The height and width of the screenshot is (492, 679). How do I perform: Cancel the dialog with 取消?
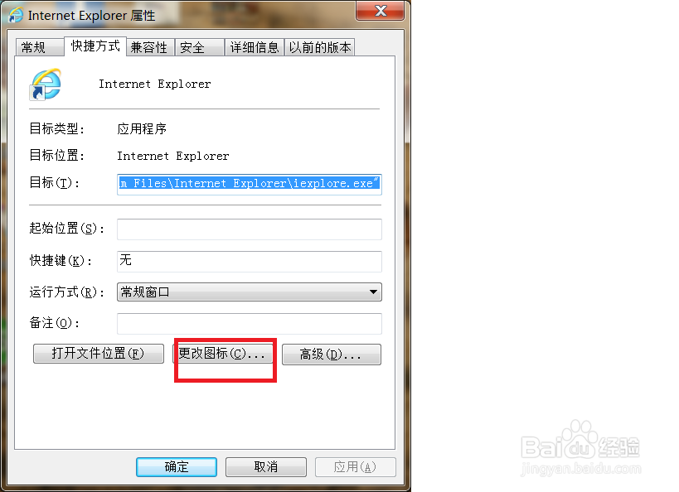pyautogui.click(x=265, y=466)
